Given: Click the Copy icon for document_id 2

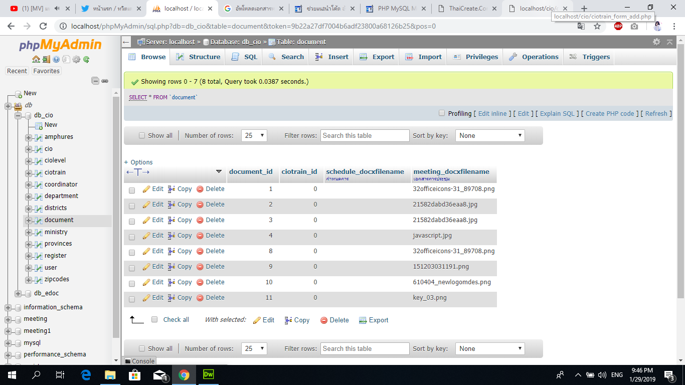Looking at the screenshot, I should (x=172, y=205).
